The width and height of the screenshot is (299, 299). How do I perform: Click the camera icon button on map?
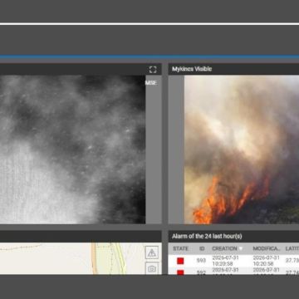coord(152,268)
